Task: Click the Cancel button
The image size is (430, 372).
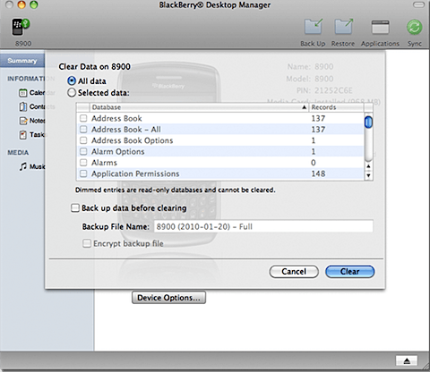Action: click(294, 272)
